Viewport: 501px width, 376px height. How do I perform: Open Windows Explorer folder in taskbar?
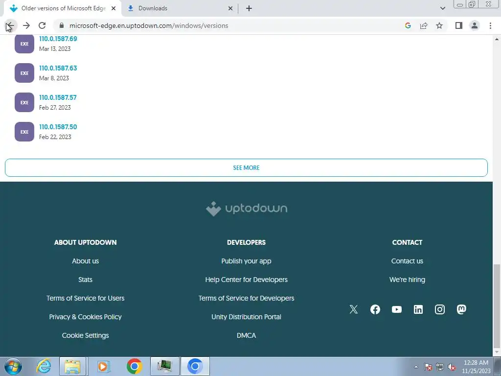tap(72, 366)
